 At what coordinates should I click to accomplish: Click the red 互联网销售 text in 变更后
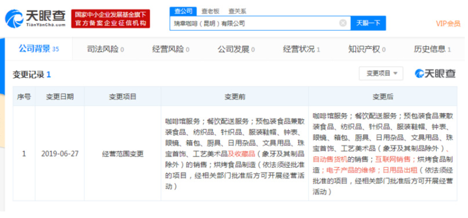[393, 159]
